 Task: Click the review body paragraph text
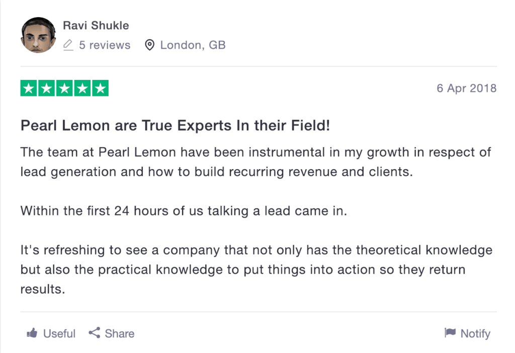pyautogui.click(x=256, y=220)
